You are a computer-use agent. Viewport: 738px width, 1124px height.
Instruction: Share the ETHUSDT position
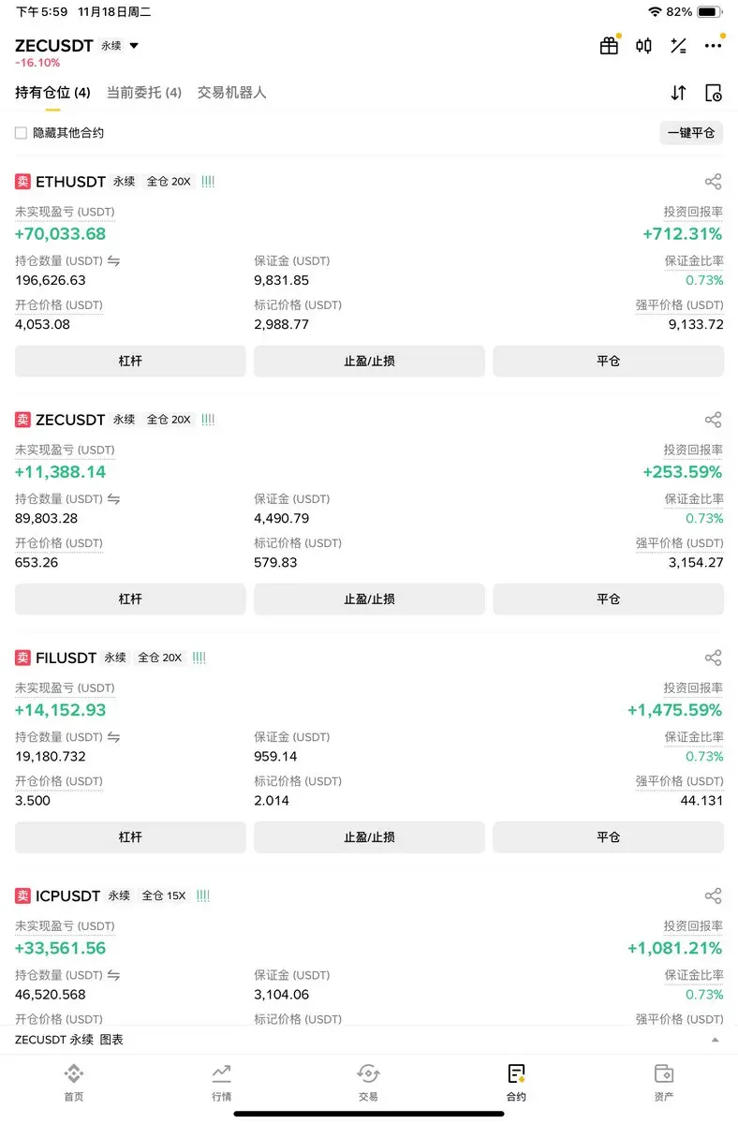coord(714,182)
